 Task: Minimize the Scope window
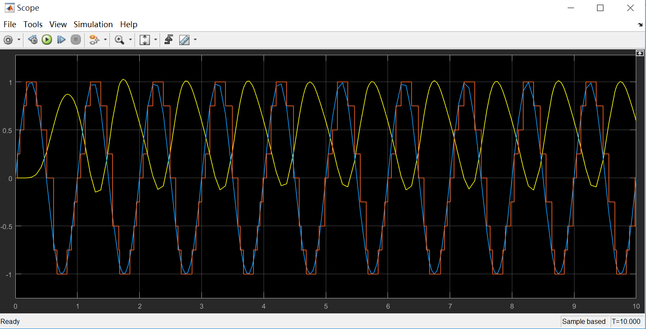(570, 8)
